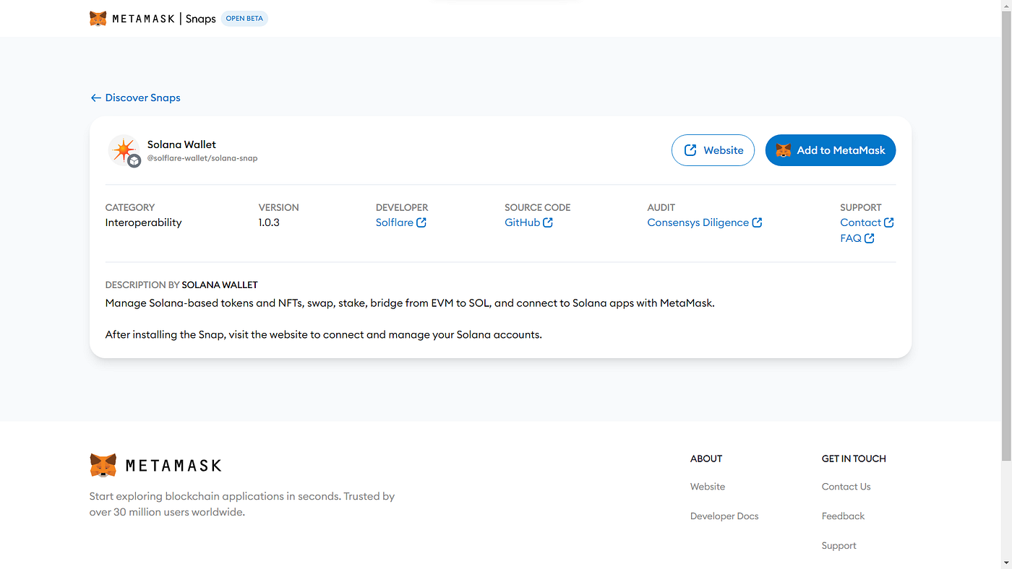This screenshot has height=569, width=1012.
Task: Click the back arrow beside Discover Snaps
Action: coord(95,97)
